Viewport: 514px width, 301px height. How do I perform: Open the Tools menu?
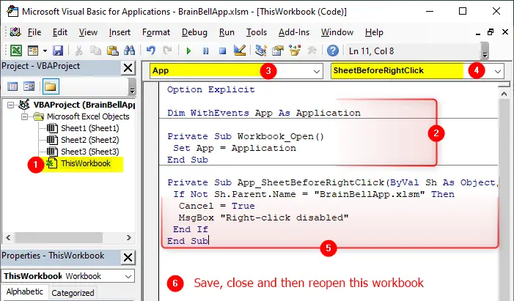(x=257, y=32)
